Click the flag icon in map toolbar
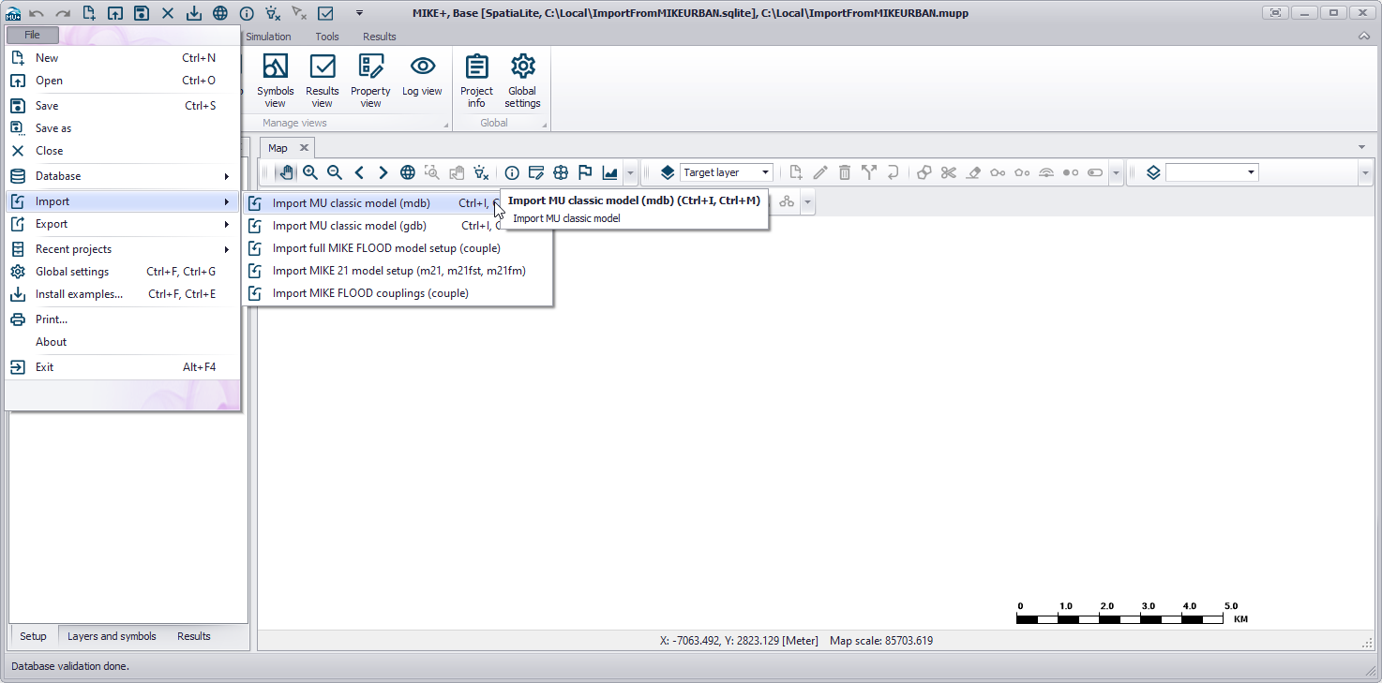Viewport: 1382px width, 683px height. (x=585, y=172)
